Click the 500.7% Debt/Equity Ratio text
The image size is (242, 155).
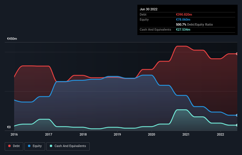click(194, 24)
